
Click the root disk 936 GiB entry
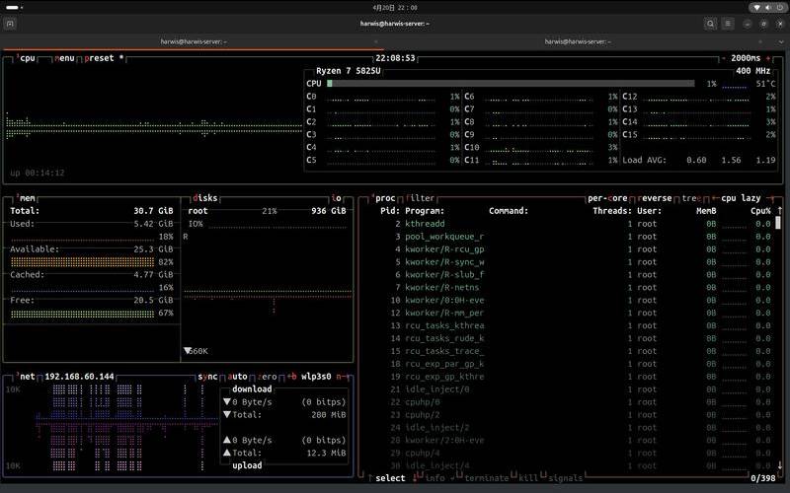coord(267,211)
